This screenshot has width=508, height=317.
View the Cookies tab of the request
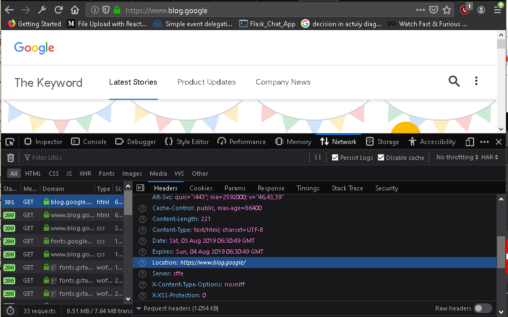tap(201, 188)
